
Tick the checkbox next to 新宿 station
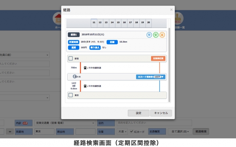coord(71,58)
